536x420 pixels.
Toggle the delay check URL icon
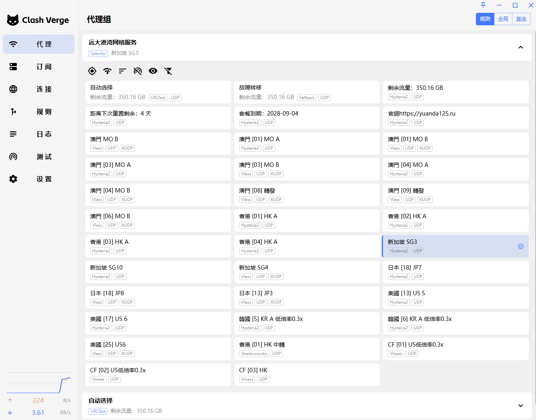tap(138, 71)
